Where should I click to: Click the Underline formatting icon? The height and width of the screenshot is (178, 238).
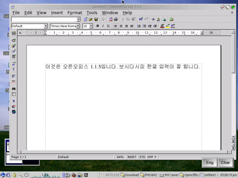pyautogui.click(x=108, y=26)
